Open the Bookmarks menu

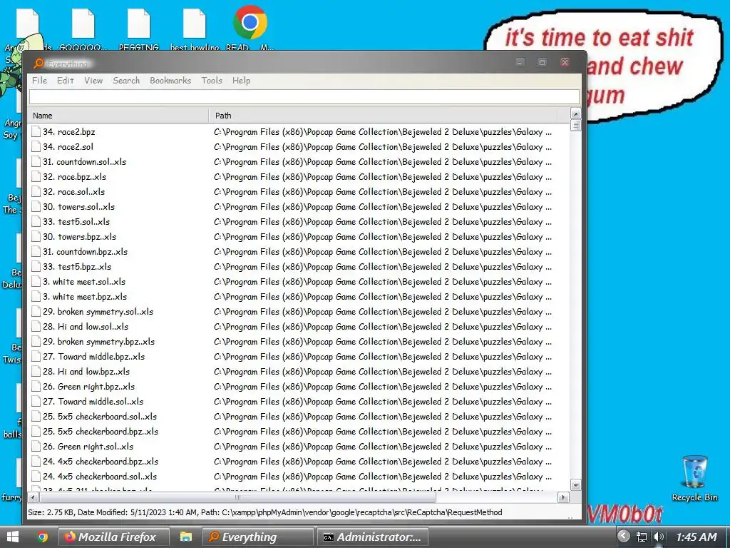170,81
